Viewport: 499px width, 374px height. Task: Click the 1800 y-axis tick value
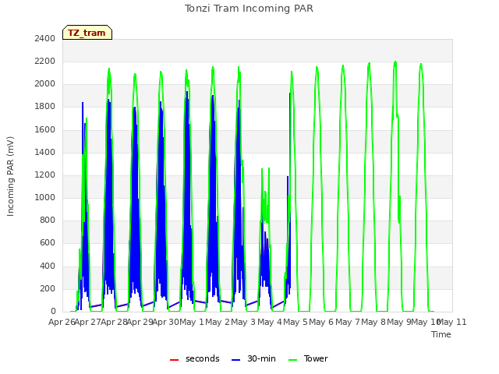coord(45,107)
